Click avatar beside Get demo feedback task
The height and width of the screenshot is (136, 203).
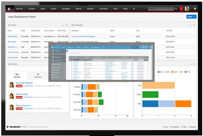click(12, 85)
